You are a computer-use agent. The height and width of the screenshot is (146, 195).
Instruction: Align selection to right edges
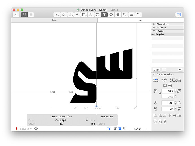click(165, 116)
